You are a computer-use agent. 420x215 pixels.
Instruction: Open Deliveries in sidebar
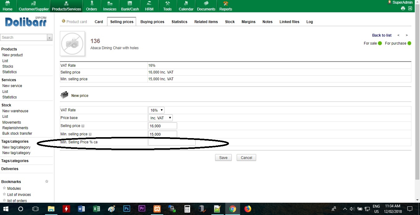[10, 169]
